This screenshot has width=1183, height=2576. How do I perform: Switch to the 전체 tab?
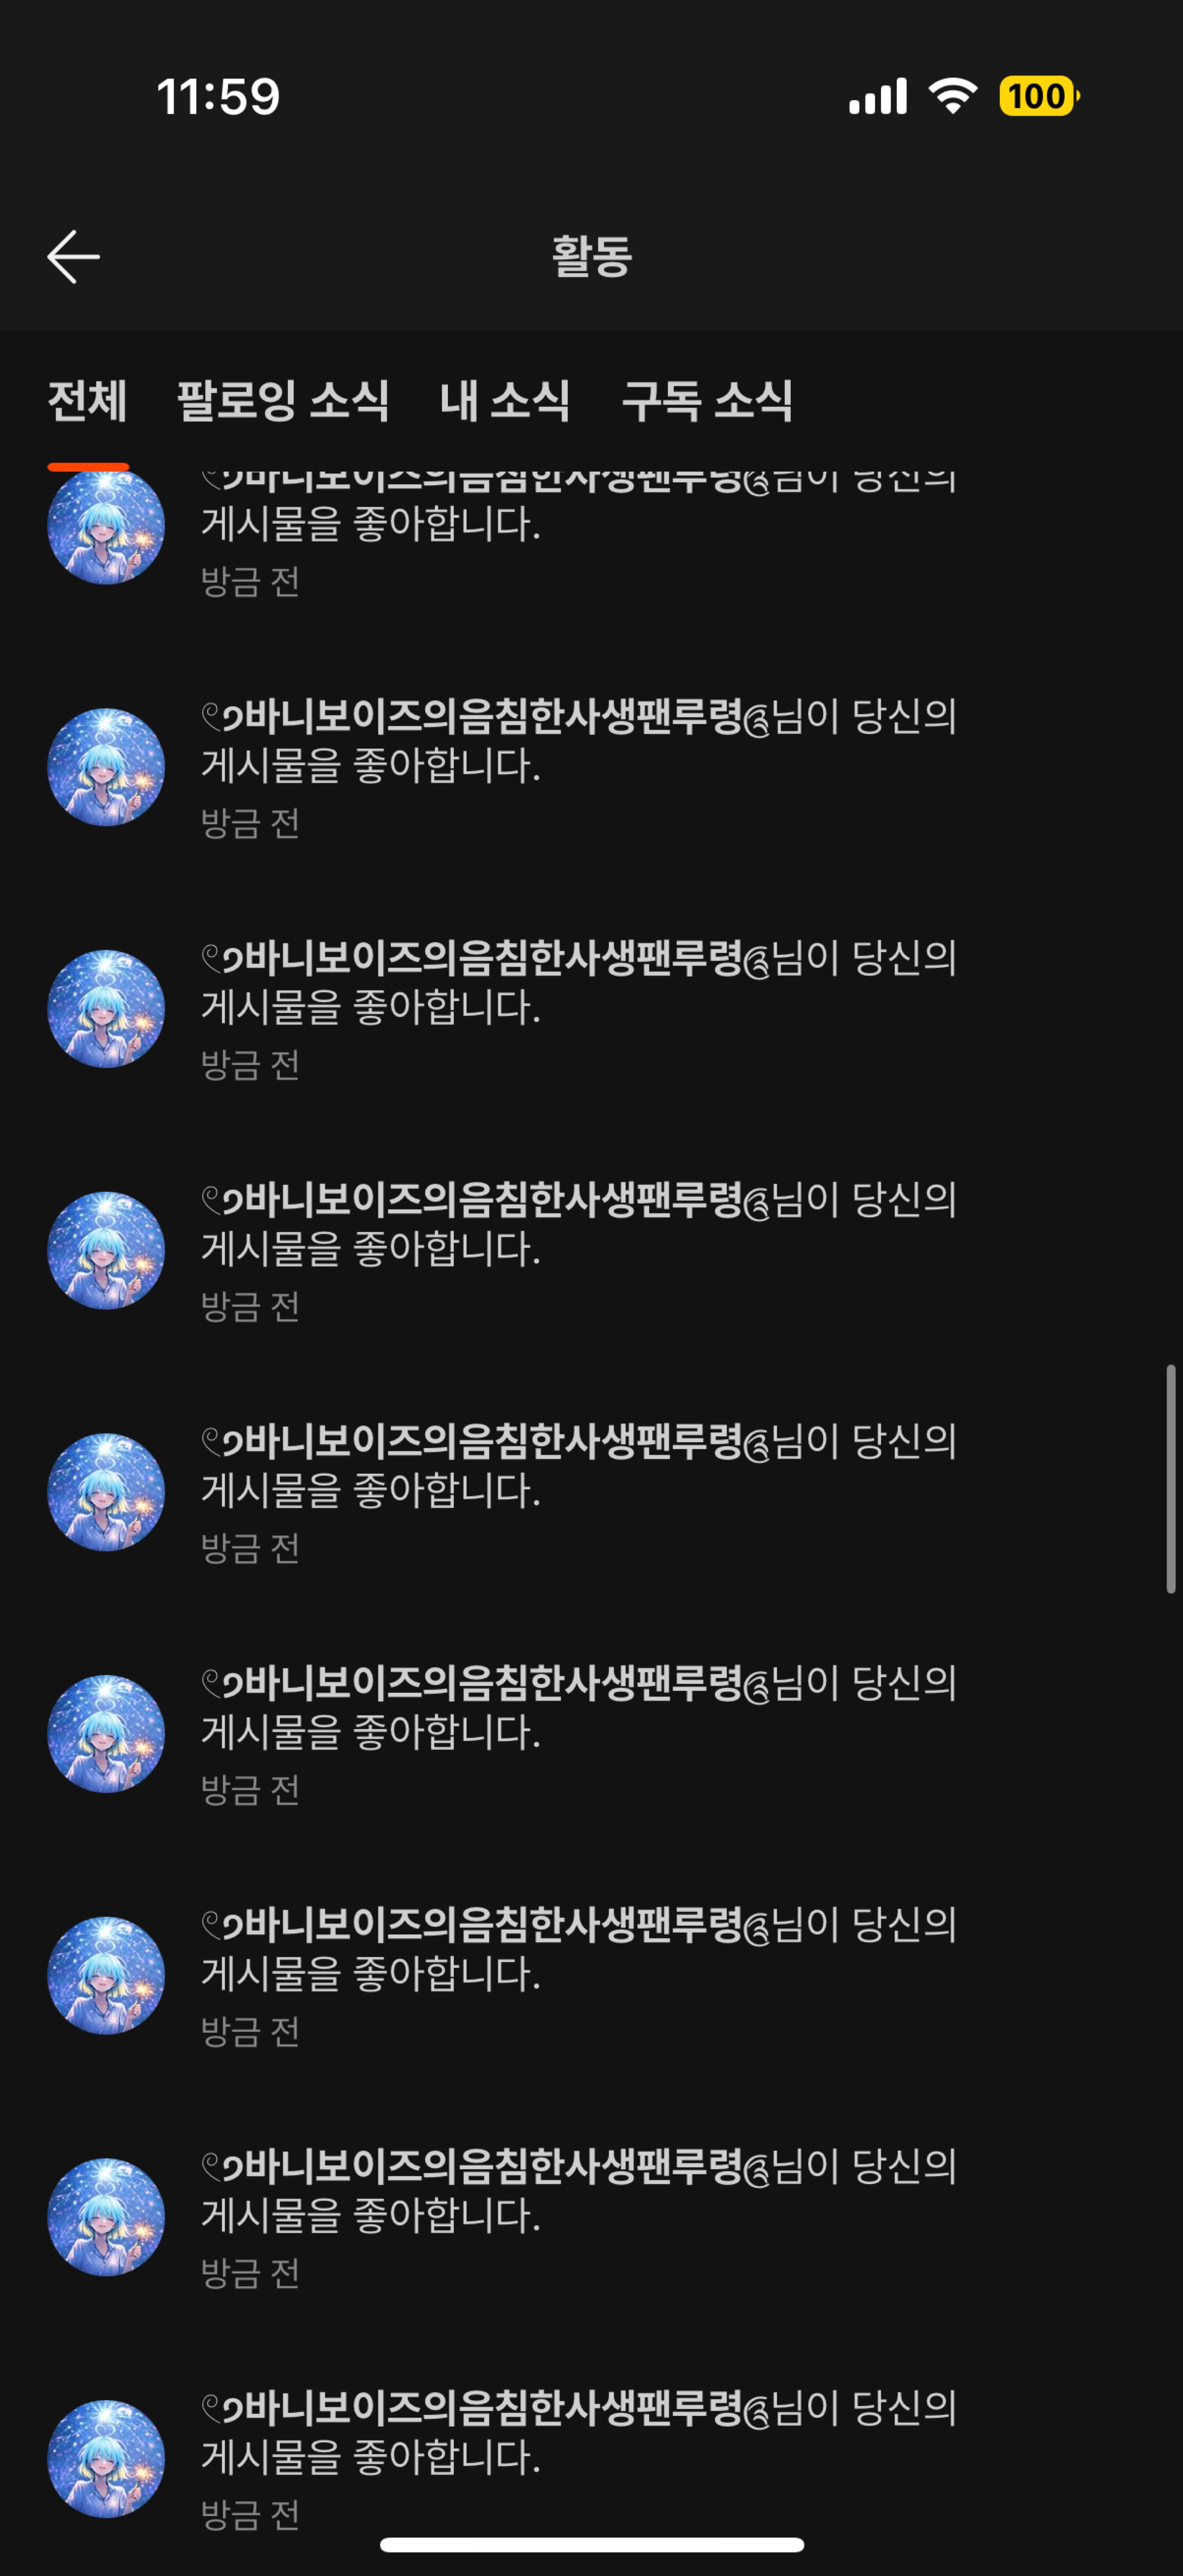pyautogui.click(x=88, y=401)
